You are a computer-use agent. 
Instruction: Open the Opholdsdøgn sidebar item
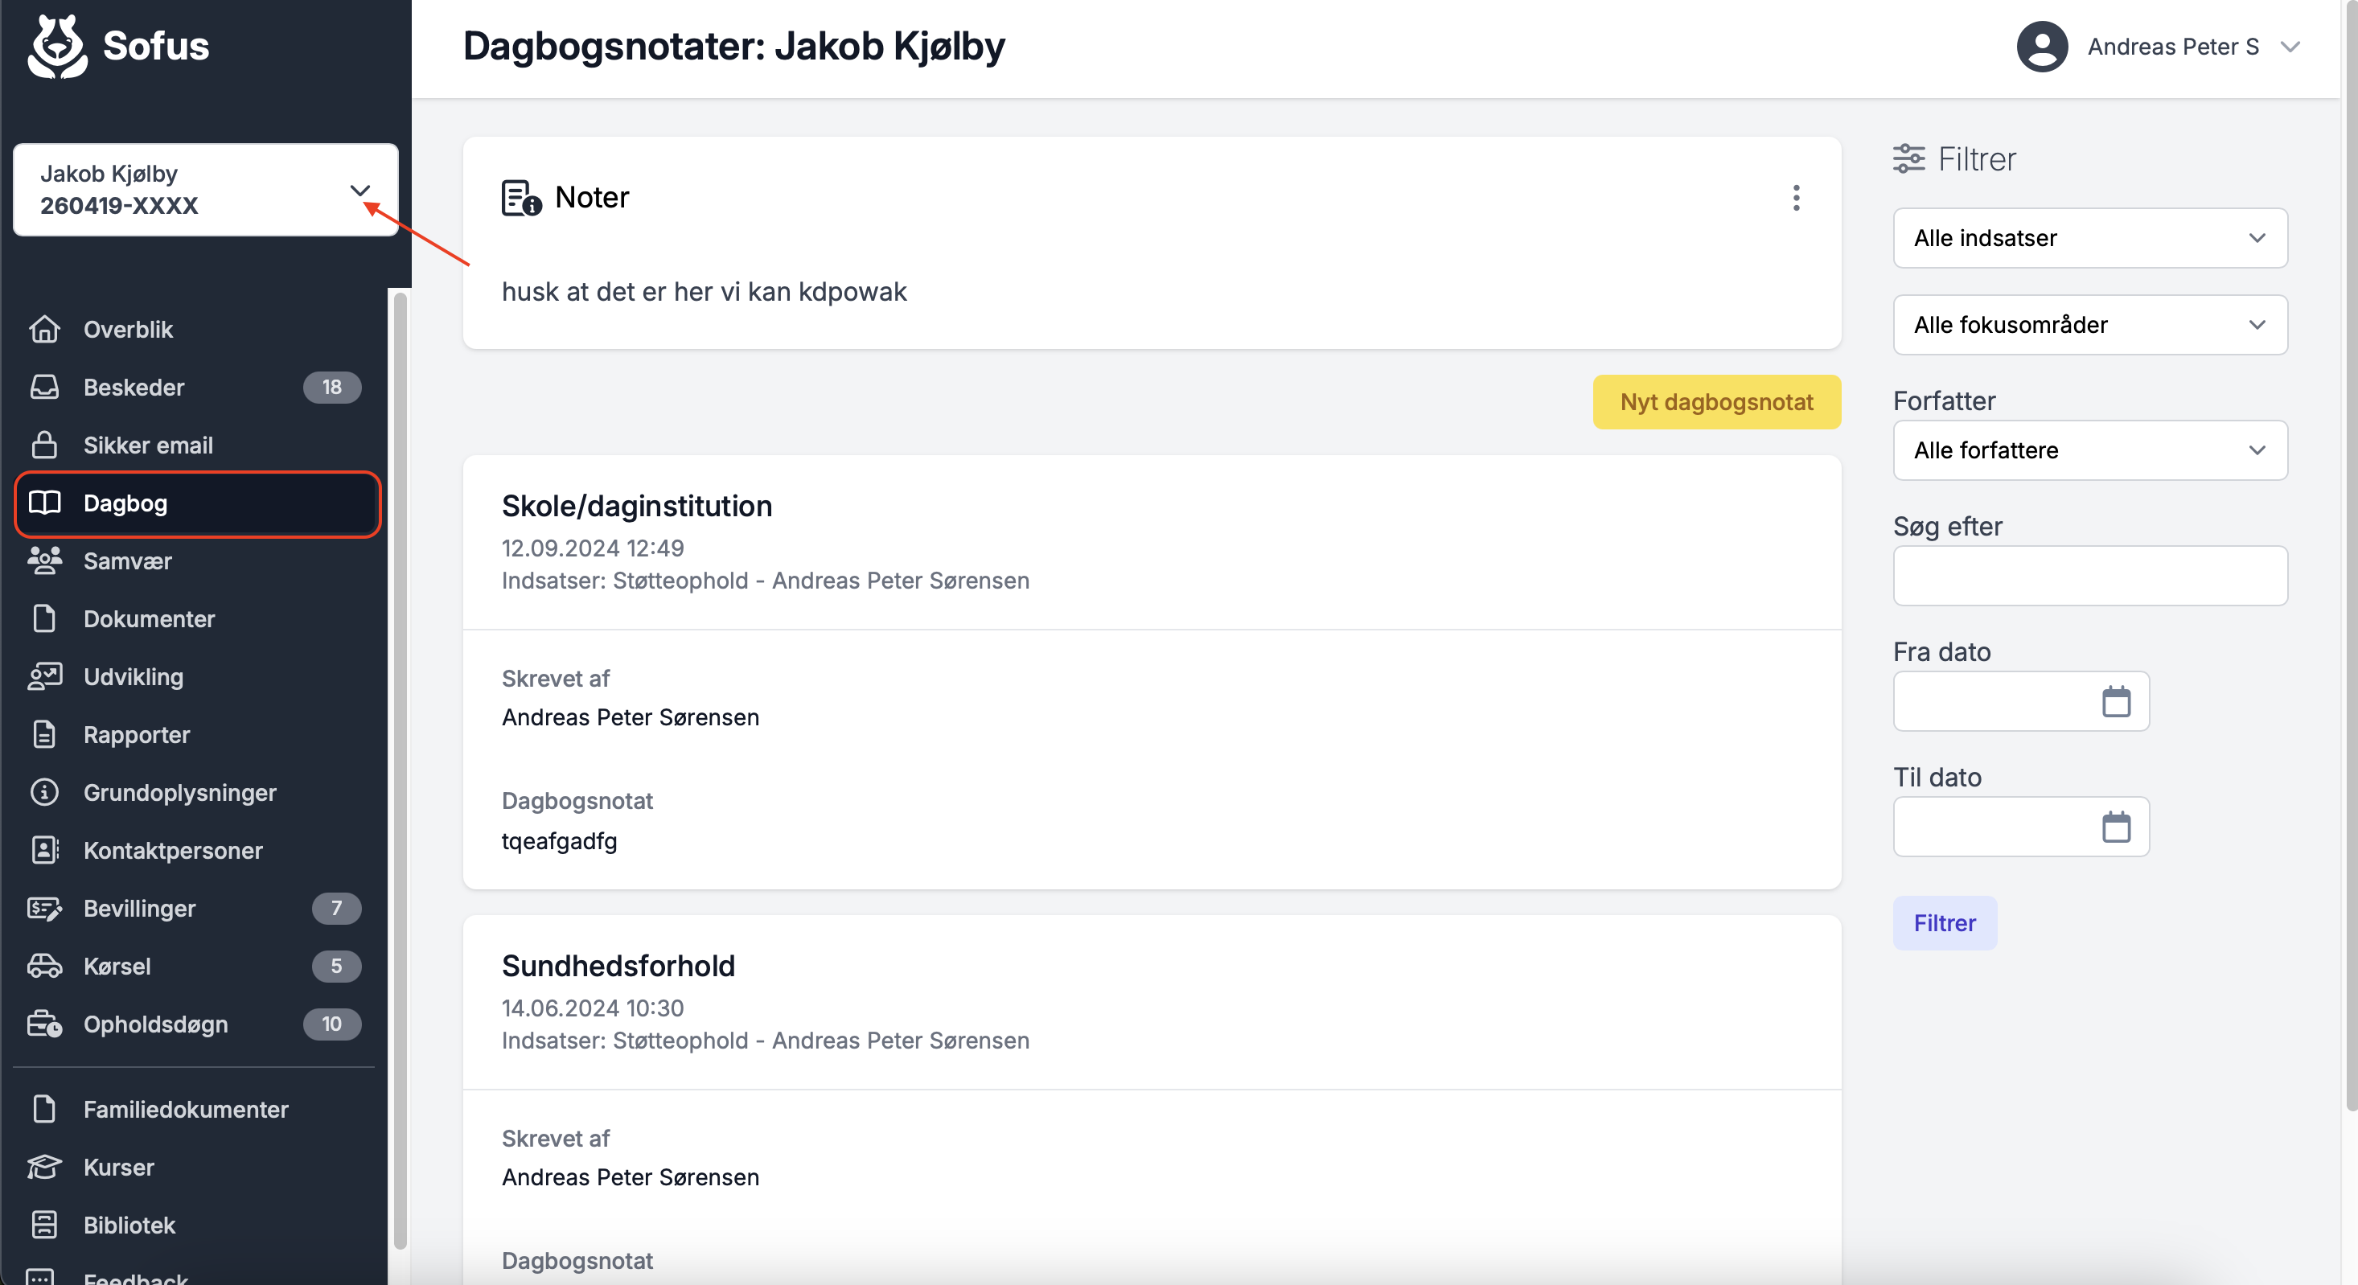point(155,1024)
